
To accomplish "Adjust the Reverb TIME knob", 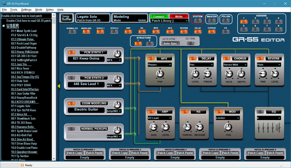I will [263, 74].
